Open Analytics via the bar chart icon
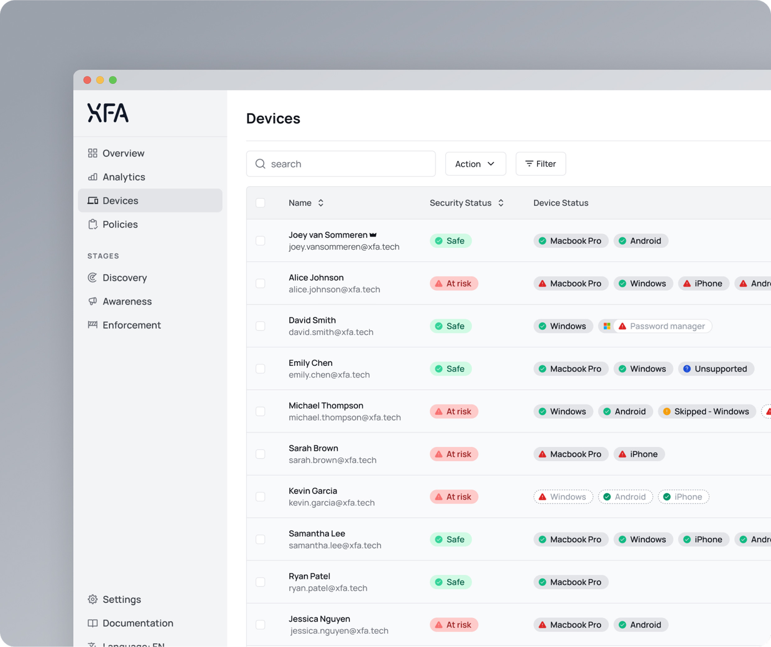Image resolution: width=771 pixels, height=647 pixels. pos(93,177)
